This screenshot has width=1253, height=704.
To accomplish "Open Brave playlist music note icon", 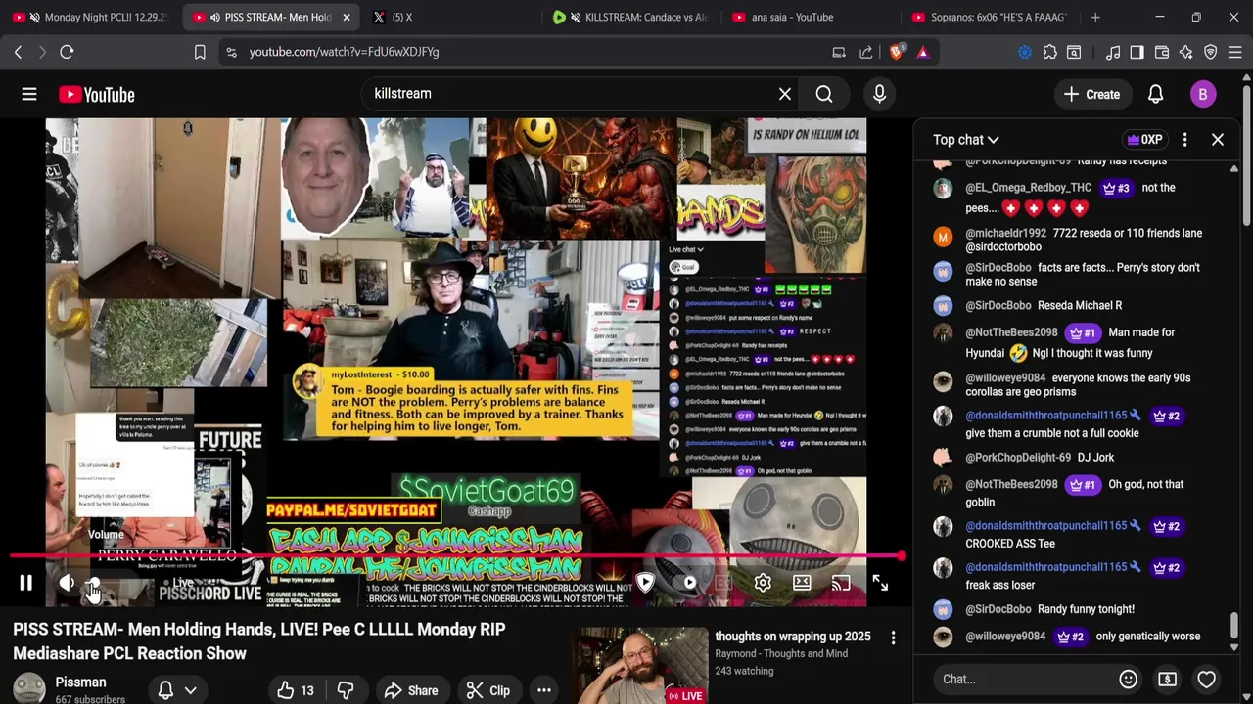I will coord(1113,52).
